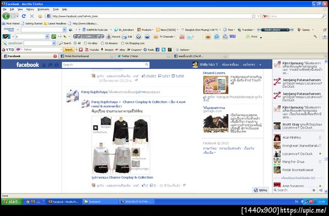Toggle the chat sidebar settings gear

tap(314, 190)
